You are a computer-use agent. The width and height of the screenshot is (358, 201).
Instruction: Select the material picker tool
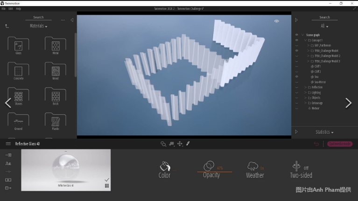tap(163, 144)
